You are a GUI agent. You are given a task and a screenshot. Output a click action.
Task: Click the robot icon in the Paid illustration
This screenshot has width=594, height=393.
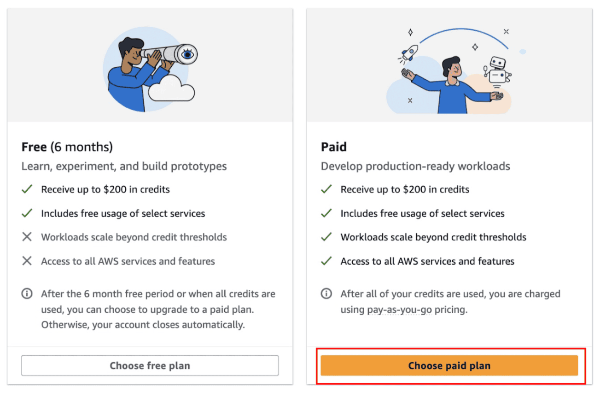[x=497, y=70]
